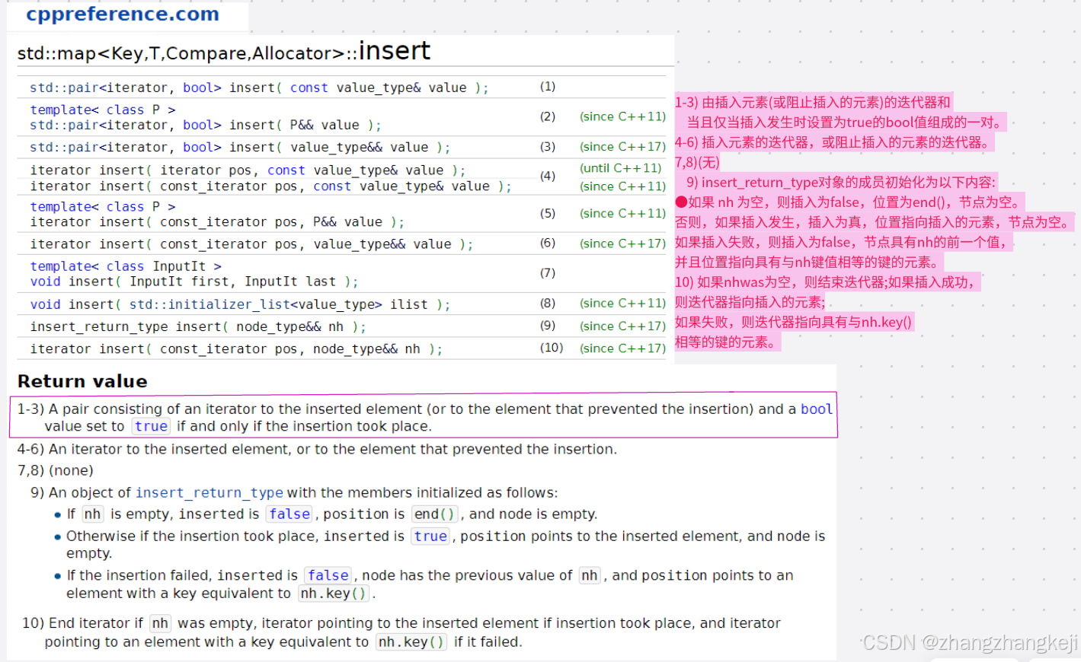Click the std::map insert page heading
The width and height of the screenshot is (1081, 662).
point(224,51)
